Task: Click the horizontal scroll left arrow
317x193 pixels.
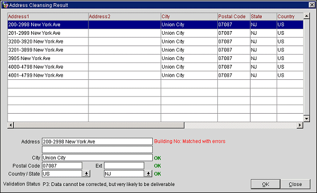Action: [x=11, y=125]
